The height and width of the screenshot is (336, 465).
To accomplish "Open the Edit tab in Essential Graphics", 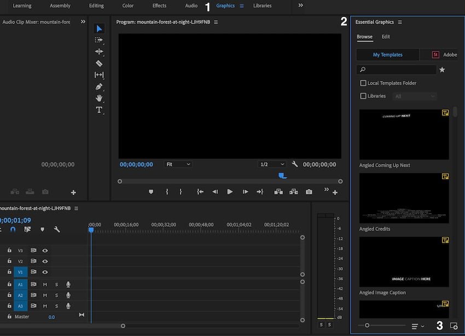I will click(386, 37).
